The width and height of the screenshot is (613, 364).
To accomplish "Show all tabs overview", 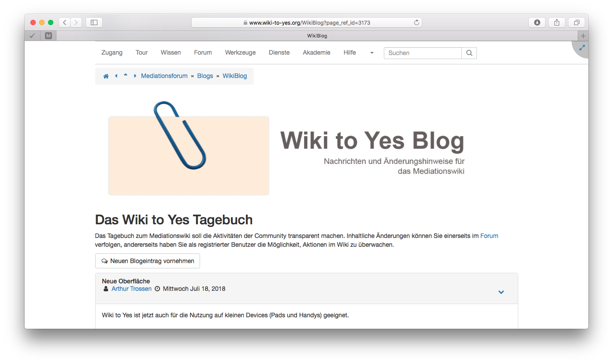I will pyautogui.click(x=576, y=22).
